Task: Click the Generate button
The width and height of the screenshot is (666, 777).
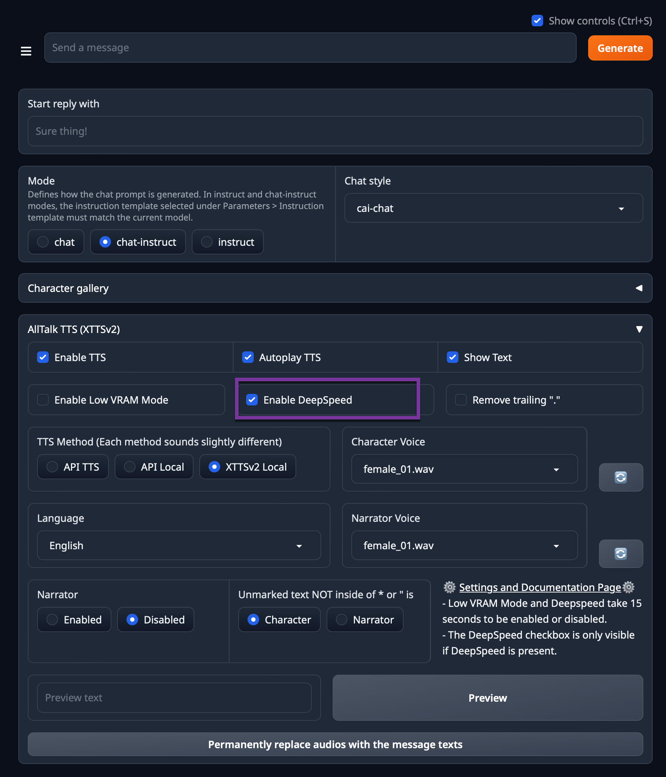Action: pyautogui.click(x=620, y=48)
